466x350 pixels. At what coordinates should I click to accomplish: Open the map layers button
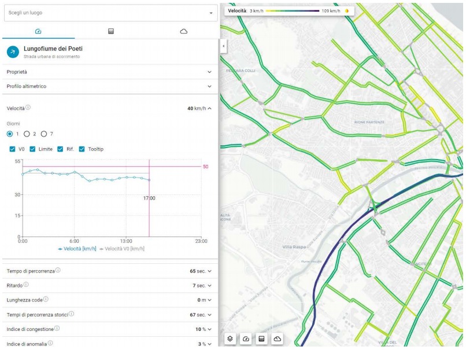tap(230, 338)
